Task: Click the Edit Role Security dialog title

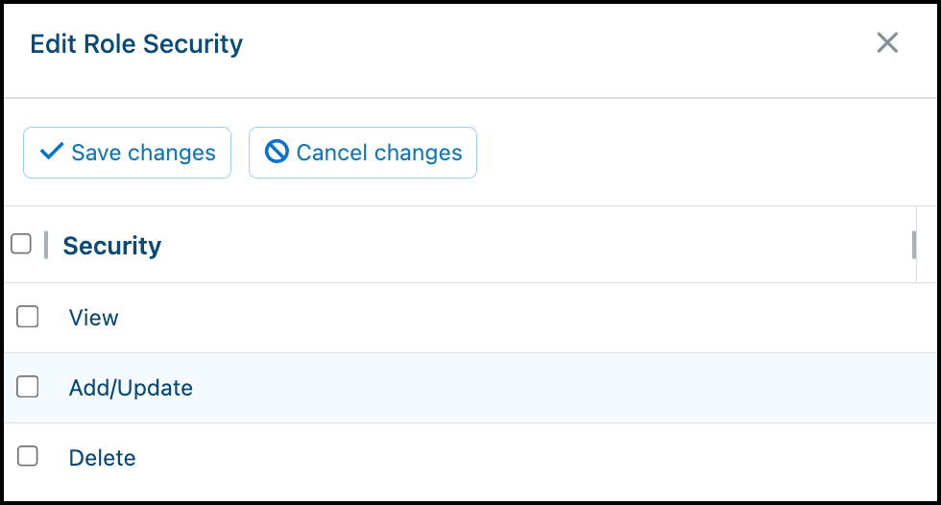Action: pos(136,44)
